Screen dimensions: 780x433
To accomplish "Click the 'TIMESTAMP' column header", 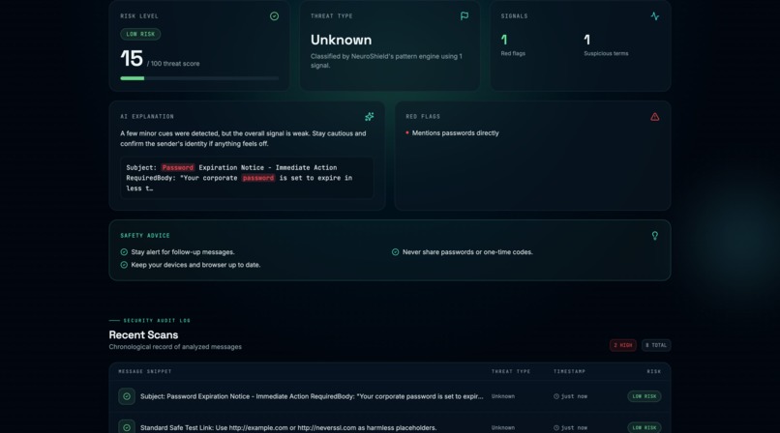I will coord(570,371).
